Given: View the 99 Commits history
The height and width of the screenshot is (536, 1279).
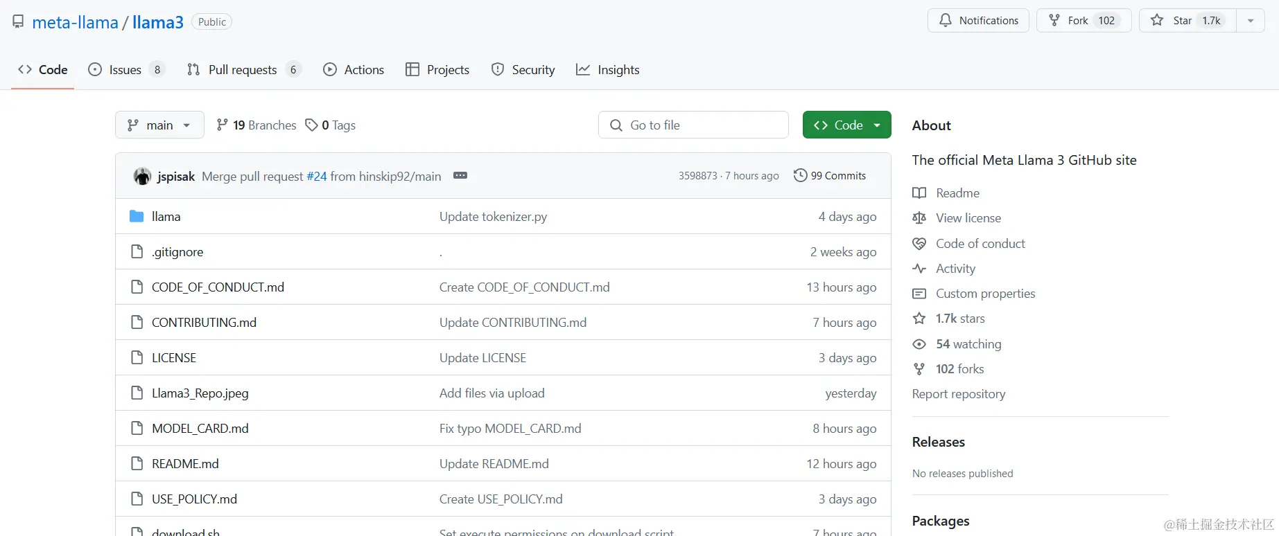Looking at the screenshot, I should click(830, 176).
